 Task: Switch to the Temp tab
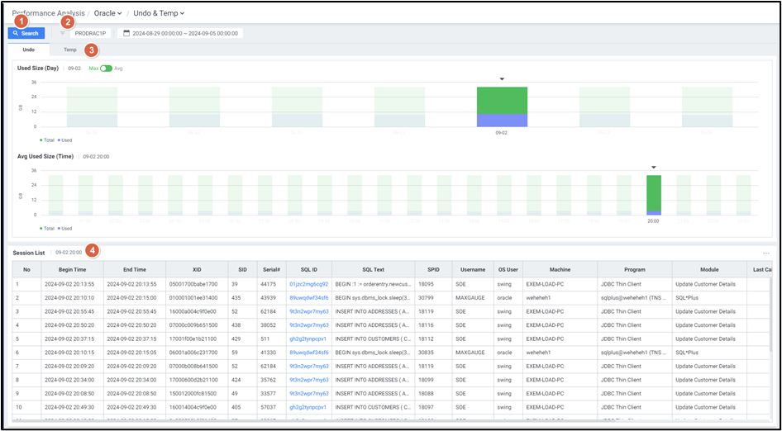click(x=70, y=50)
